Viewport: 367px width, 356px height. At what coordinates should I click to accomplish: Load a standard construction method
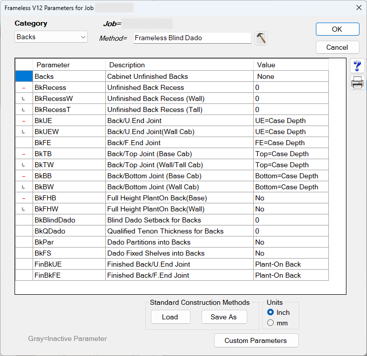point(170,317)
